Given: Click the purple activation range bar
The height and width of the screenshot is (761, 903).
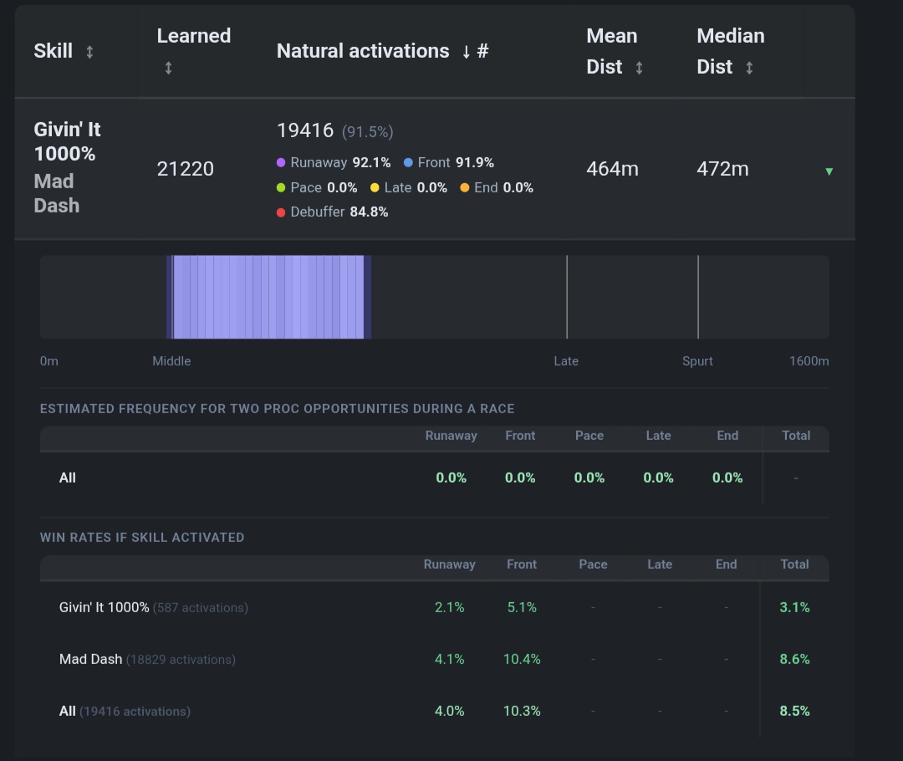Looking at the screenshot, I should pos(269,297).
